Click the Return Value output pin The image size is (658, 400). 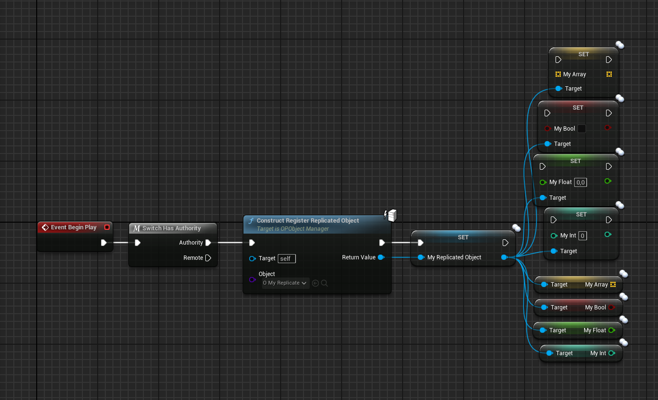pos(381,257)
